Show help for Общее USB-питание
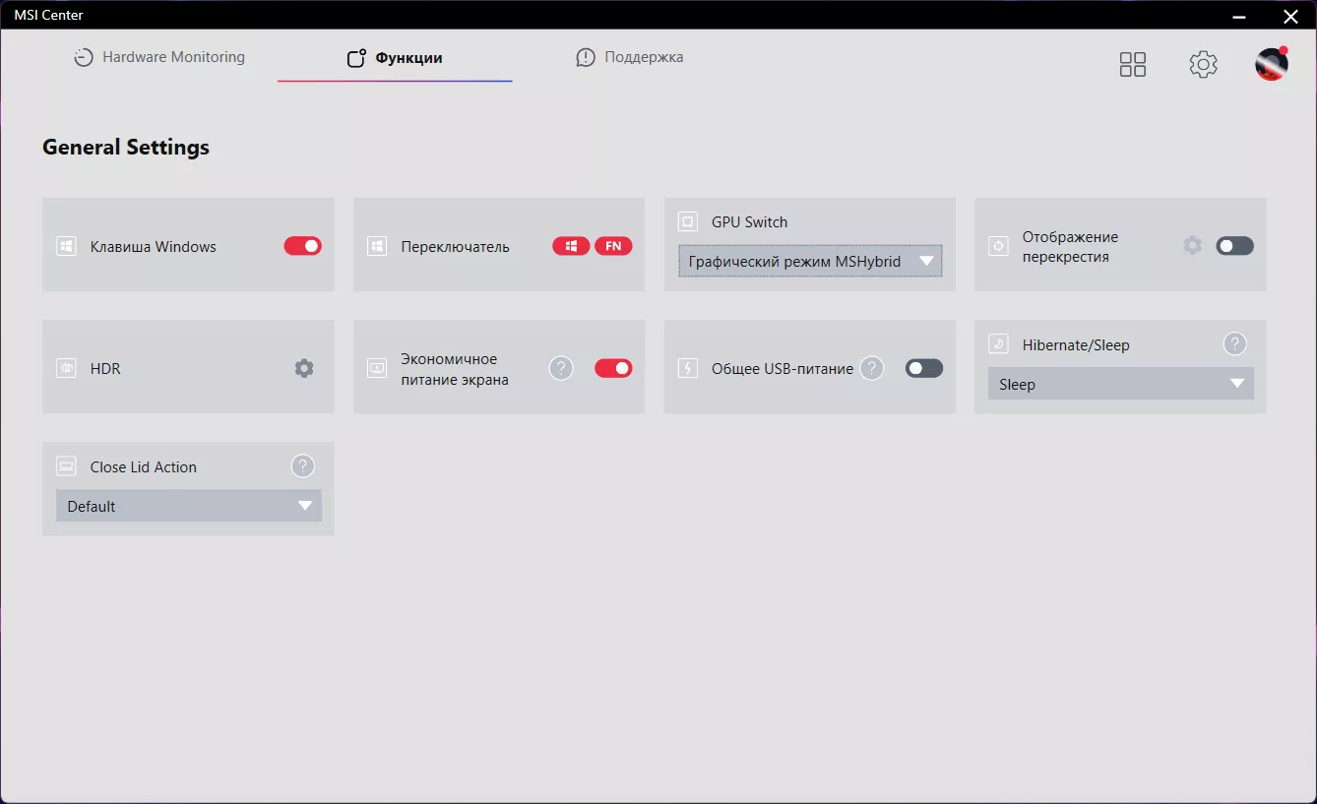 pyautogui.click(x=871, y=368)
